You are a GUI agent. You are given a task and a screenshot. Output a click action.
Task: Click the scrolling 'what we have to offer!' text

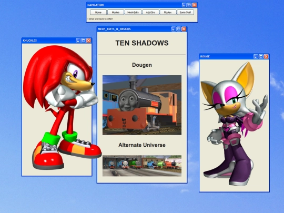100,19
